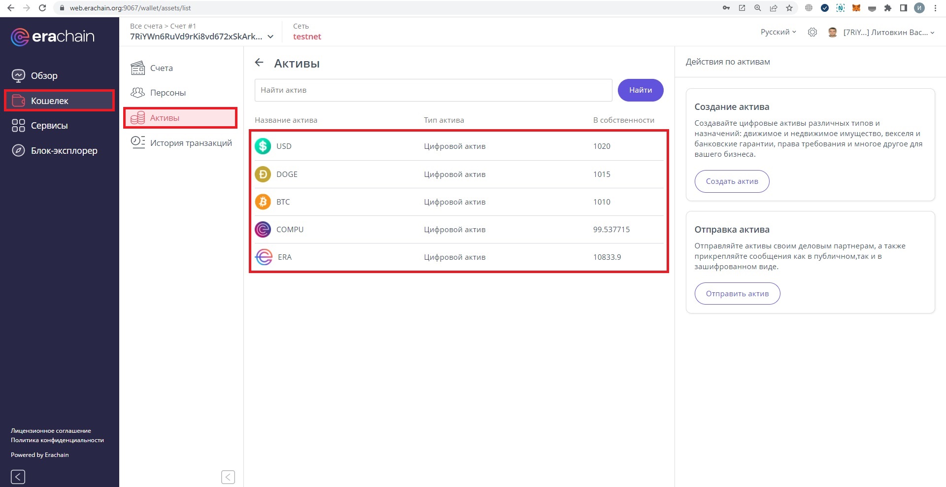The height and width of the screenshot is (487, 946).
Task: Open the Русский language dropdown
Action: point(778,32)
